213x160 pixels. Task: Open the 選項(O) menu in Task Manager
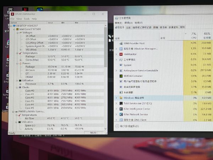129,23
